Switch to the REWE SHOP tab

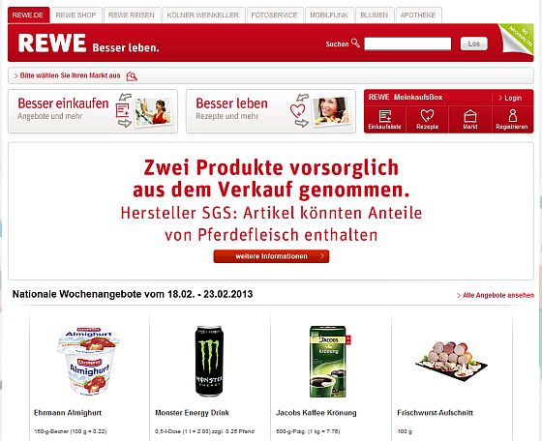75,15
